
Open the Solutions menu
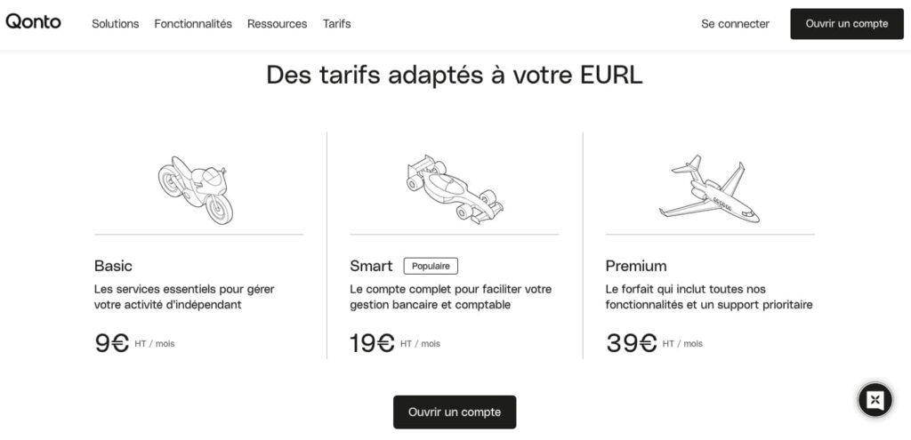pos(116,24)
